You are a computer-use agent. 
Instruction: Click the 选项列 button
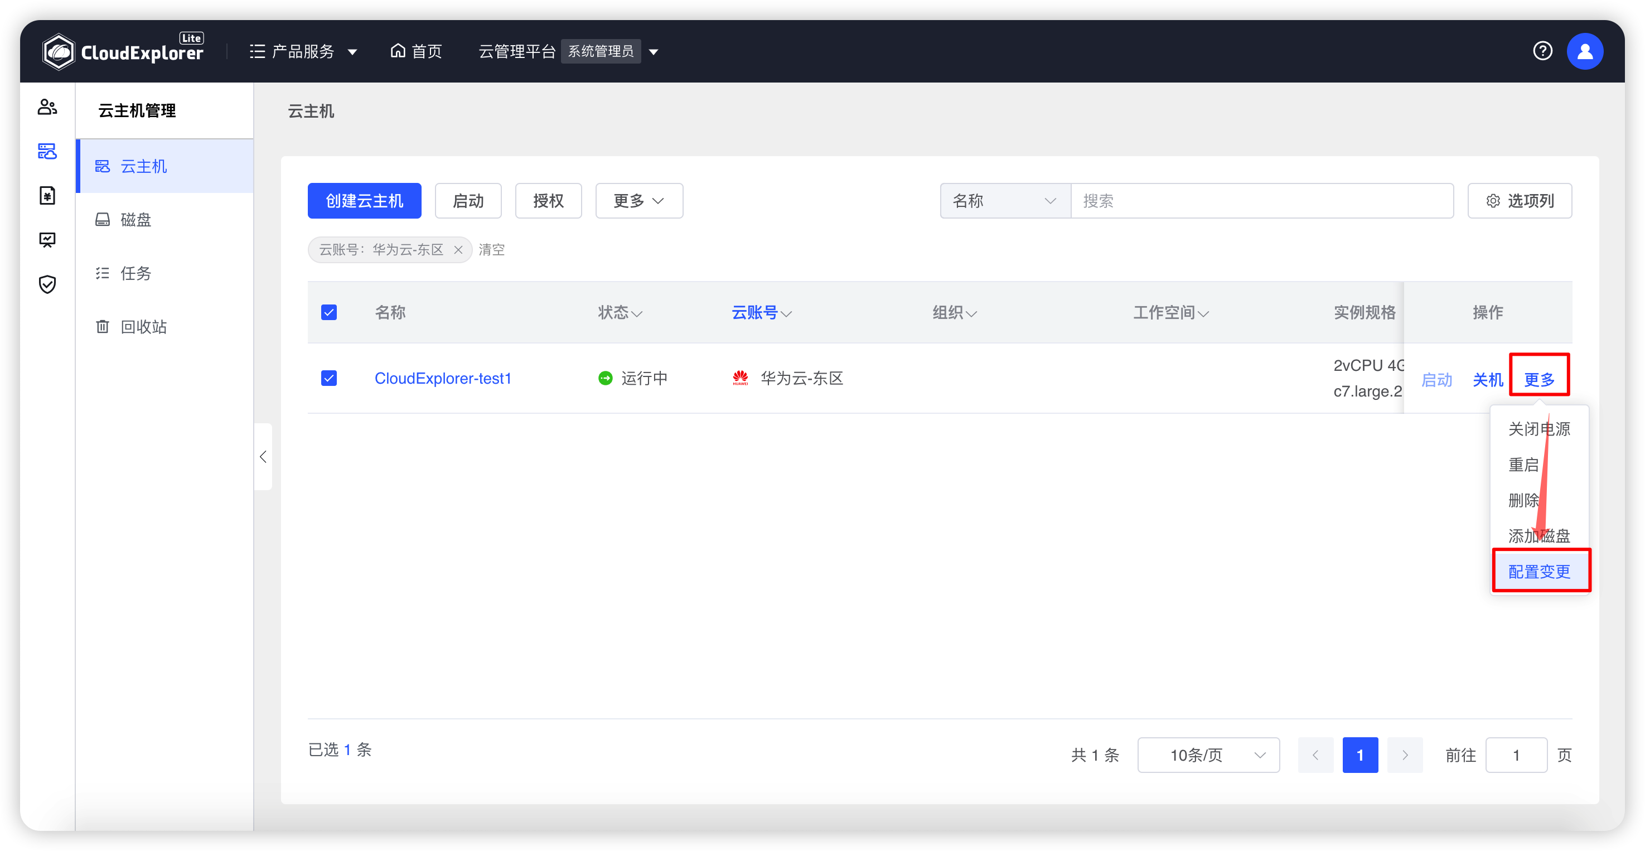point(1519,201)
